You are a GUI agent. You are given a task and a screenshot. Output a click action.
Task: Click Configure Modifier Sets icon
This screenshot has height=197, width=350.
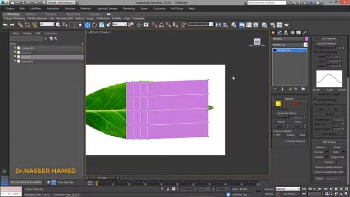click(303, 89)
